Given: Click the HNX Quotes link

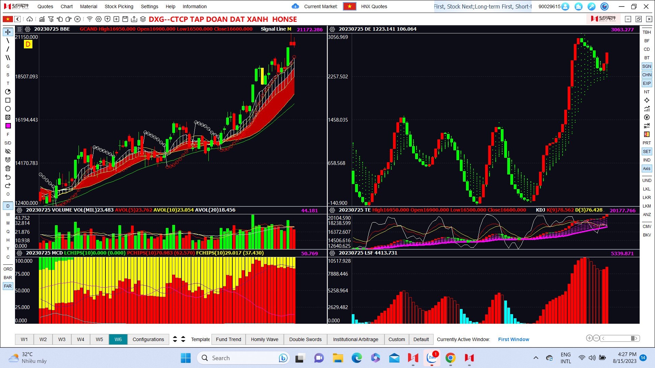Looking at the screenshot, I should click(374, 6).
